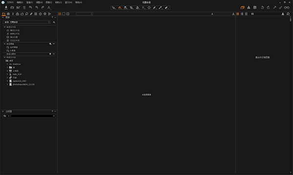Open the session selection dropdown in Library
293x175 pixels.
click(26, 22)
